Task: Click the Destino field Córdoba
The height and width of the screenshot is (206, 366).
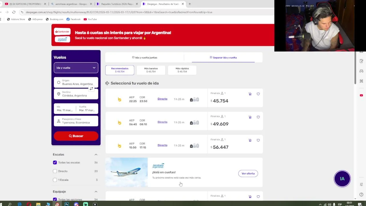Action: 76,94
